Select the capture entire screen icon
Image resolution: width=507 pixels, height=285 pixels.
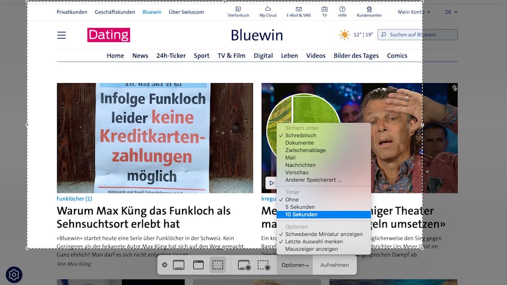179,265
